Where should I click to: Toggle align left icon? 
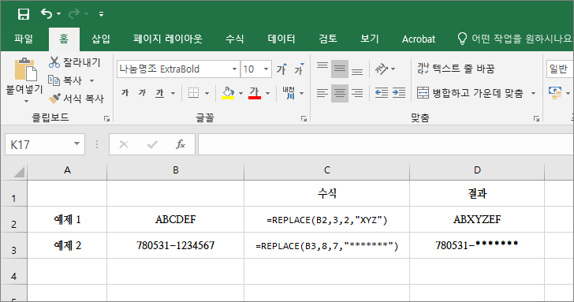pyautogui.click(x=322, y=93)
